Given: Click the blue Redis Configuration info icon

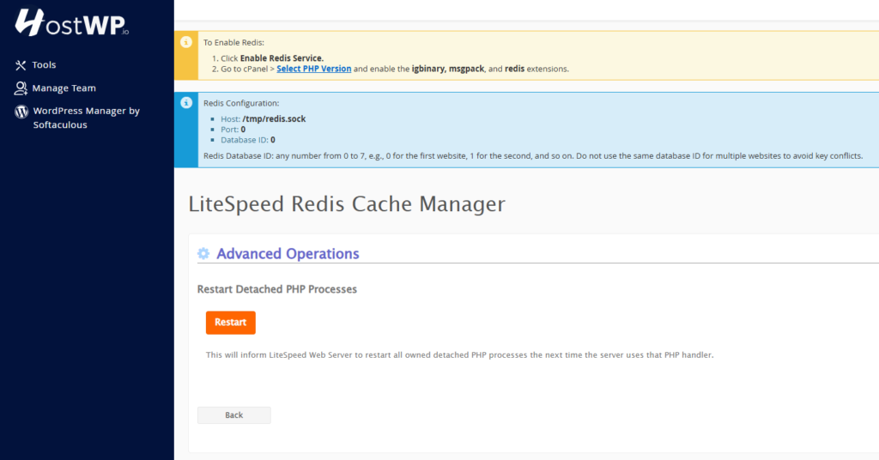Looking at the screenshot, I should (186, 102).
